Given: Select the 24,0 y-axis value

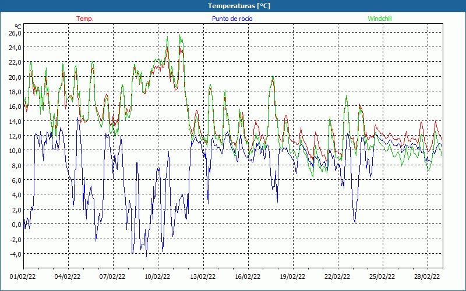Looking at the screenshot, I should (x=15, y=48).
